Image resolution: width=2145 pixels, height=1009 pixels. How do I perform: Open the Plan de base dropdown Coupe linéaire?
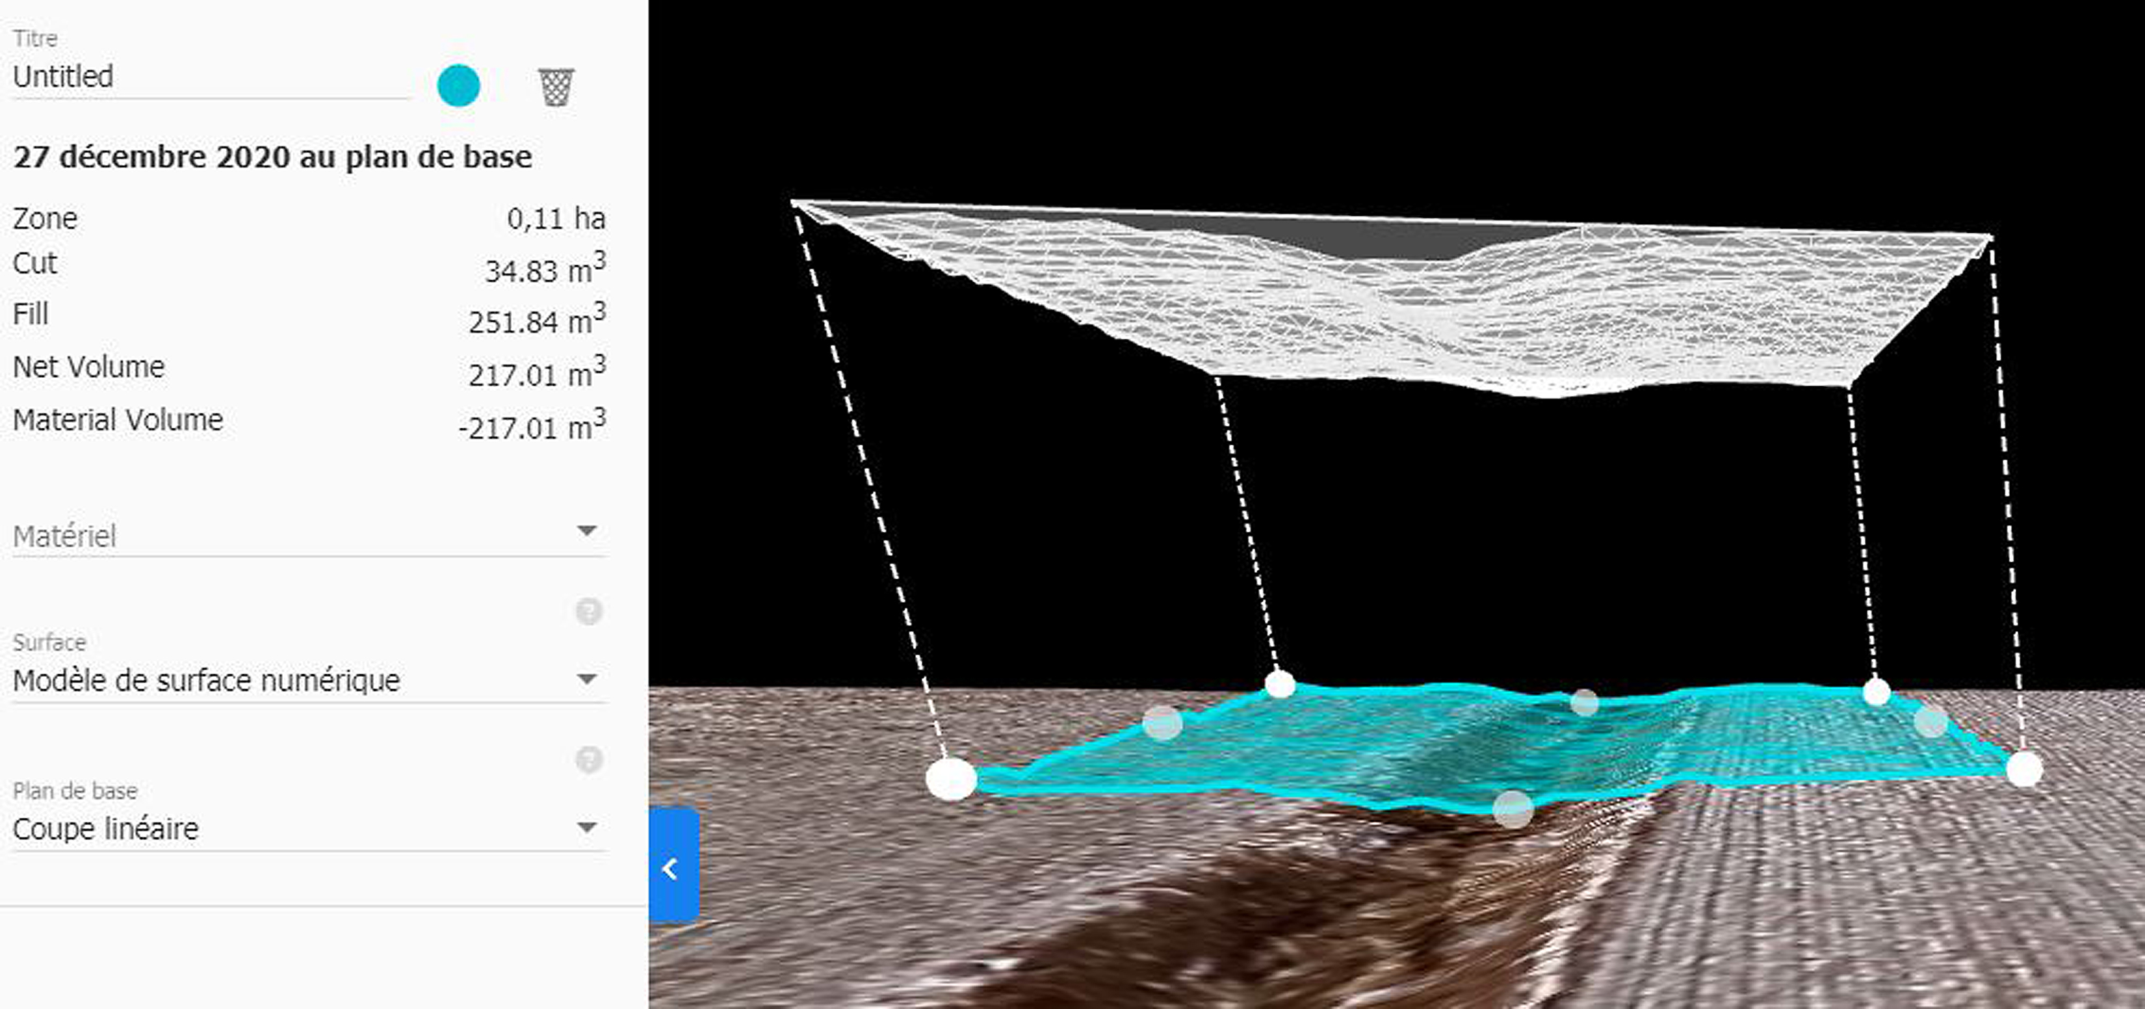point(308,828)
